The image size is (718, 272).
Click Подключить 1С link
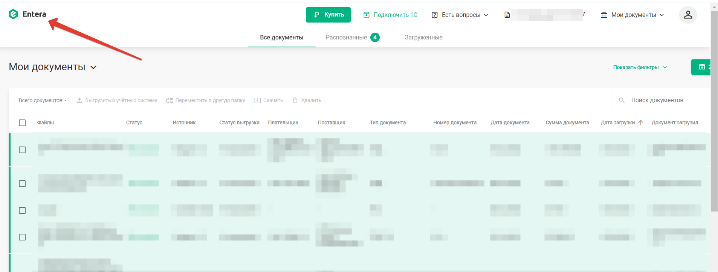click(390, 15)
